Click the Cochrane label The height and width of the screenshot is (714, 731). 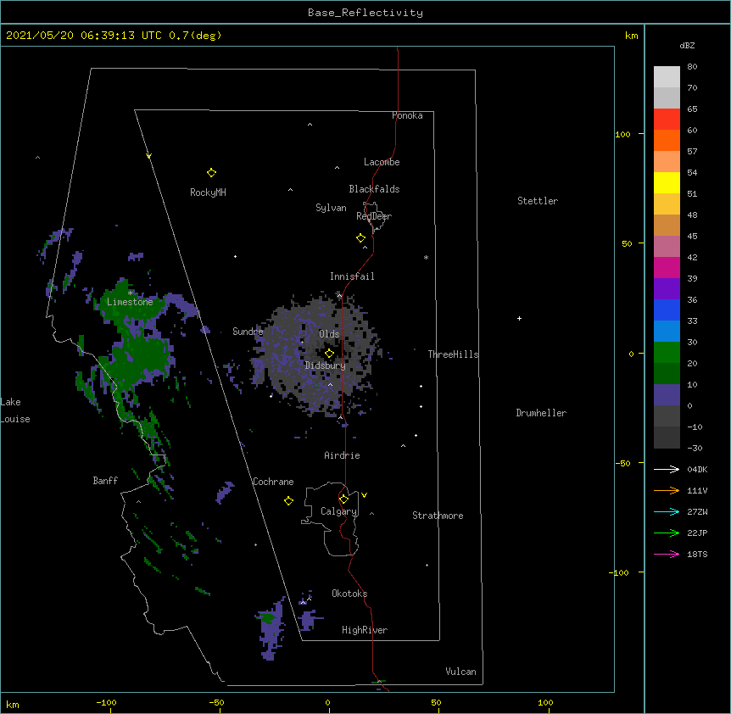[x=273, y=482]
